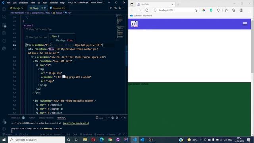The image size is (254, 143).
Task: Open the jsx-a11y/anchor-is-valid link in terminal
Action: point(76,123)
